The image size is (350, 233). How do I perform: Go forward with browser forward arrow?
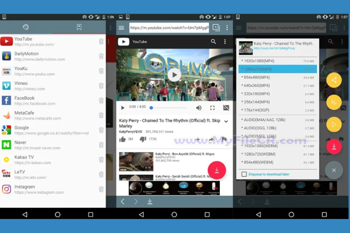point(136,201)
